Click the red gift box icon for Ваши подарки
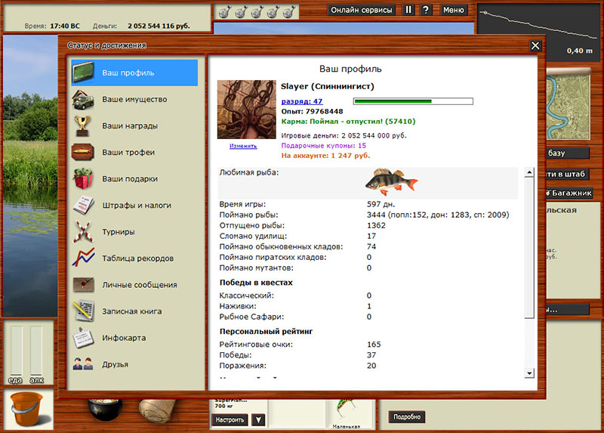This screenshot has width=604, height=433. [x=83, y=178]
